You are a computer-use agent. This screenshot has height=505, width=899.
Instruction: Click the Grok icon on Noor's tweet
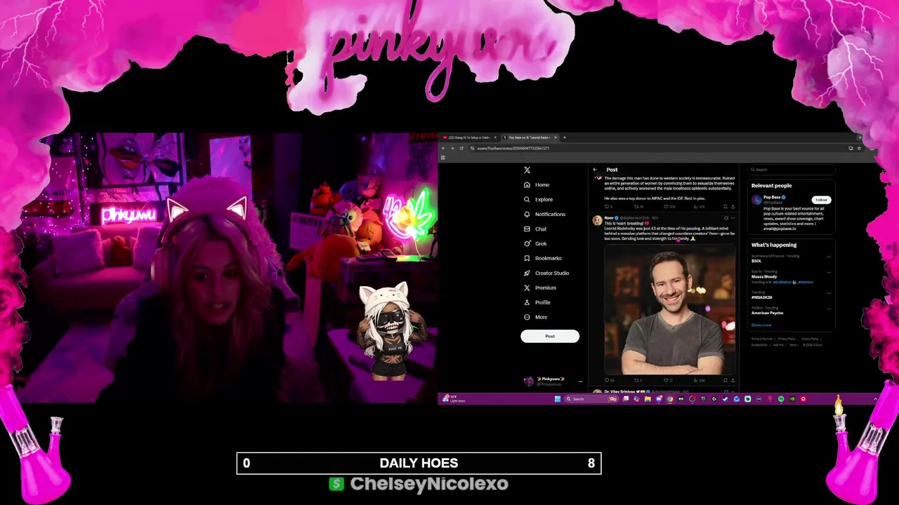click(x=726, y=218)
